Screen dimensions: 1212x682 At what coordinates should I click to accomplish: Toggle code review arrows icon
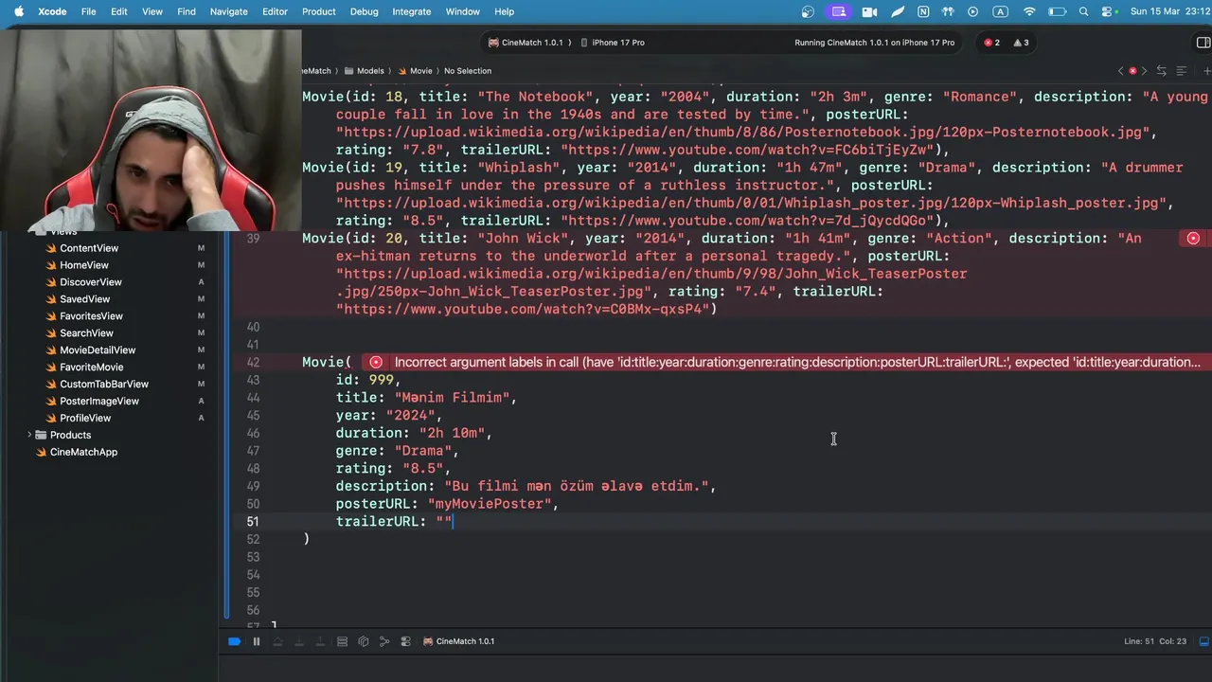1162,71
